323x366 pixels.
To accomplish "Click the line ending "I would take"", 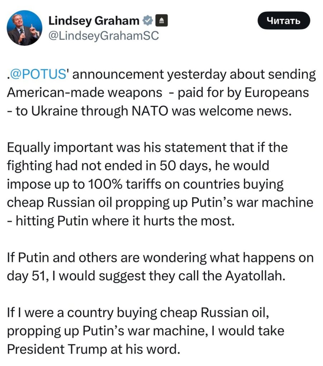I will pyautogui.click(x=145, y=331).
